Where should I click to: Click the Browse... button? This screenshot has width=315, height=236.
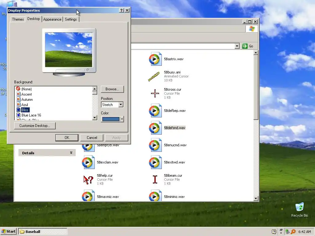112,89
